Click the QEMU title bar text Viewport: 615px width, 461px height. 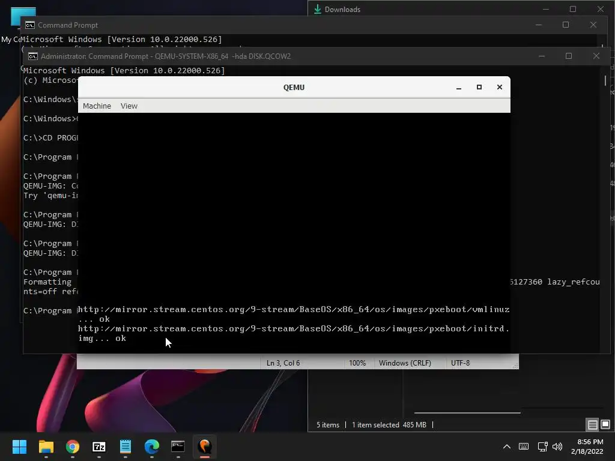click(x=294, y=88)
